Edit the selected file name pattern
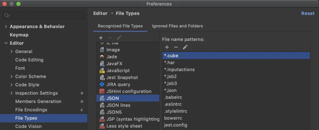 (185, 47)
